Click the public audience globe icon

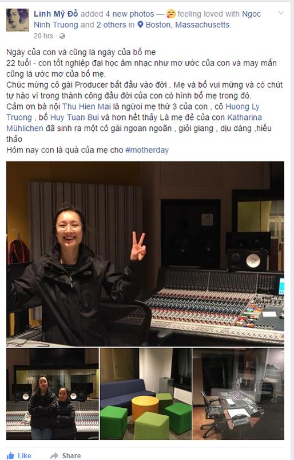pos(62,36)
